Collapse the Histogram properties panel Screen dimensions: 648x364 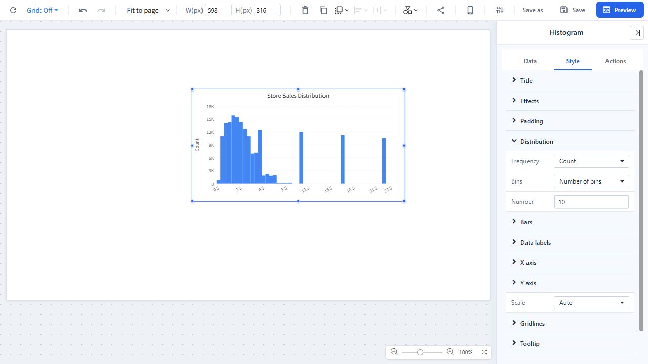pyautogui.click(x=637, y=32)
